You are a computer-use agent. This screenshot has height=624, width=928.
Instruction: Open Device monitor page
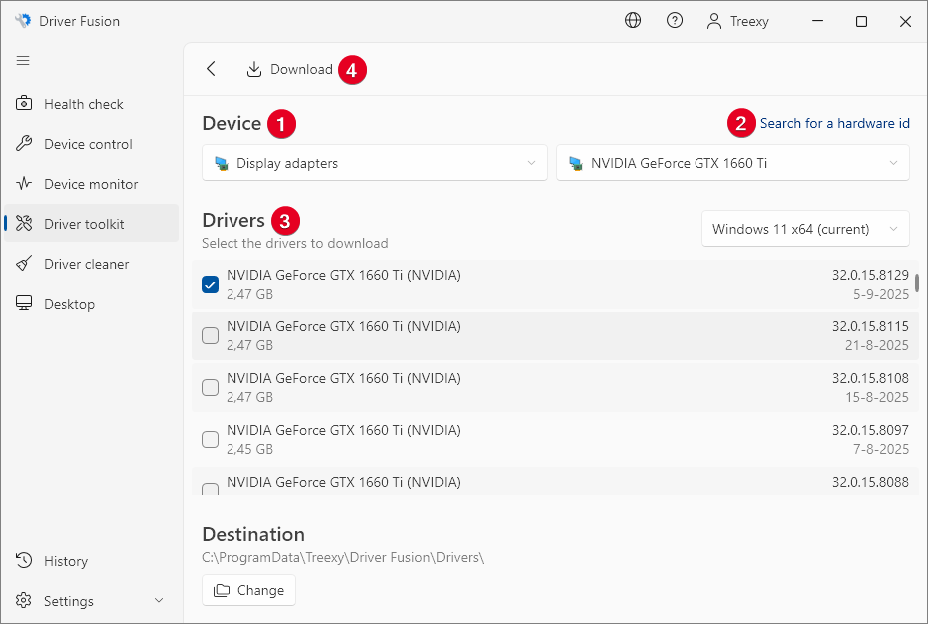91,184
